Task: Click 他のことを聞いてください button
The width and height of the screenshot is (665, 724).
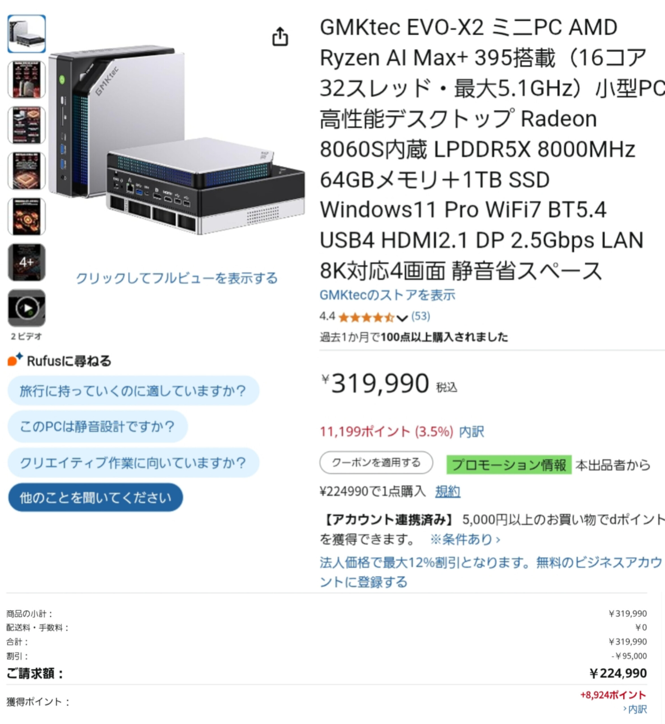Action: (x=95, y=498)
